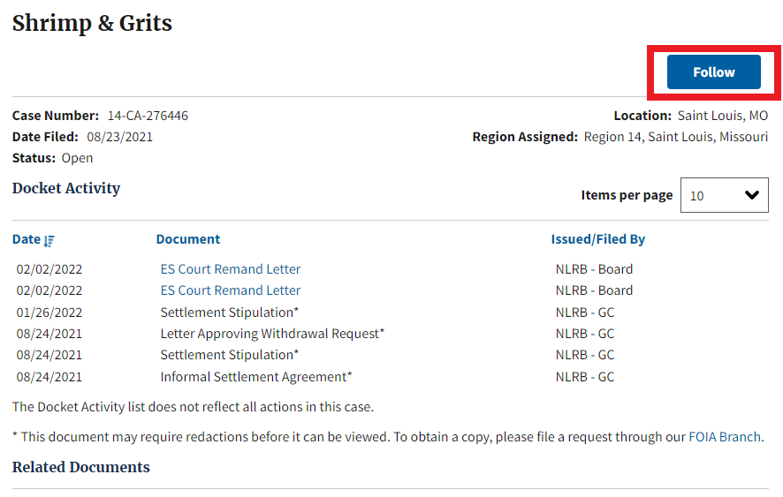Click the Informal Settlement Agreement entry
Viewport: 783px width, 497px height.
coord(256,377)
